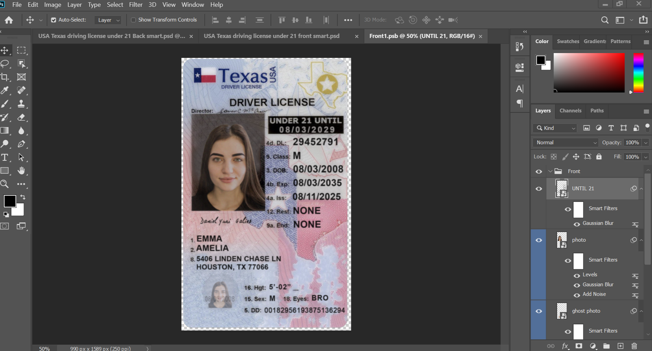
Task: Hide the UNTIL 21 layer visibility eye
Action: (x=539, y=189)
